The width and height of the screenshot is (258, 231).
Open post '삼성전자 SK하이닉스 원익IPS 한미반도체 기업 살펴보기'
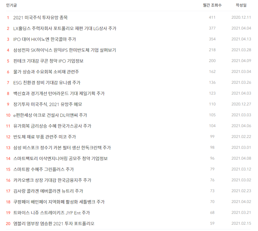tap(64, 50)
